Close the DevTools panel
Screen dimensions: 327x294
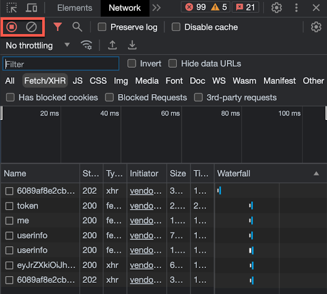coord(316,8)
